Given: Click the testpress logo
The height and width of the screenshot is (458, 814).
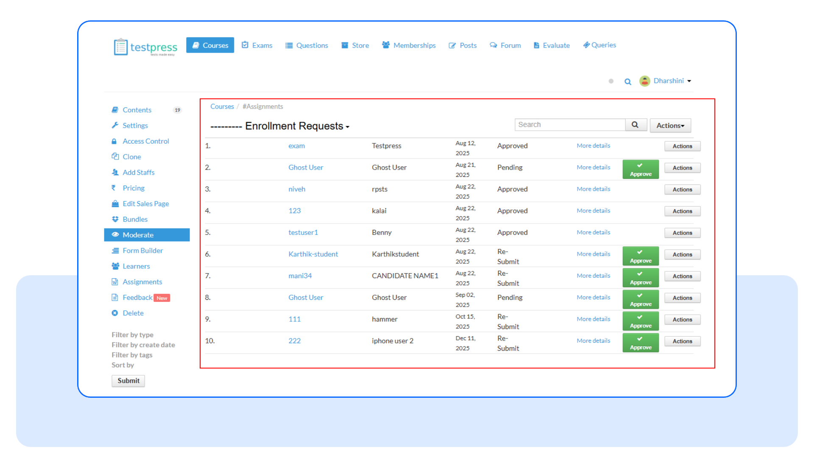Looking at the screenshot, I should tap(145, 47).
